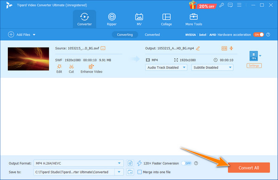The image size is (278, 180).
Task: Open the output folder icon
Action: click(130, 172)
